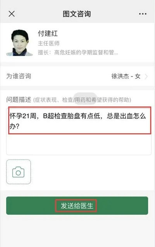Image resolution: width=155 pixels, height=247 pixels.
Task: Open the patient selection chevron arrow
Action: [146, 77]
